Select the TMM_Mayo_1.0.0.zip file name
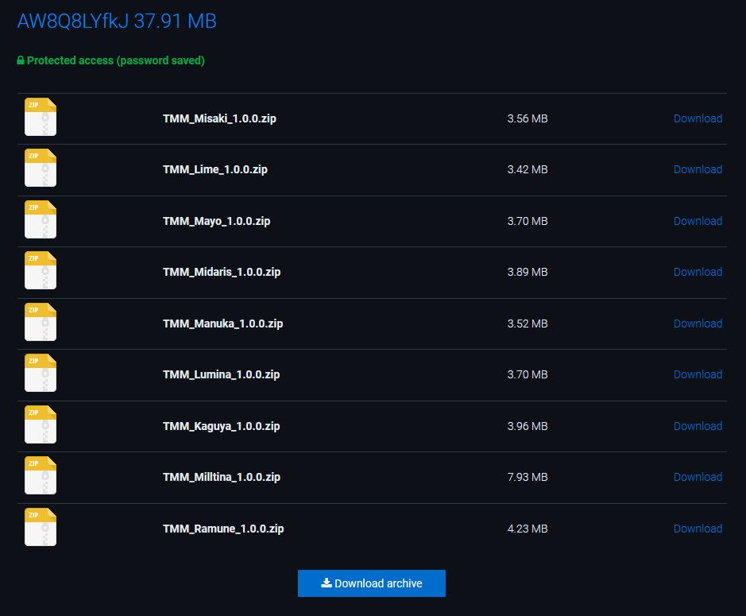The height and width of the screenshot is (616, 746). tap(216, 221)
